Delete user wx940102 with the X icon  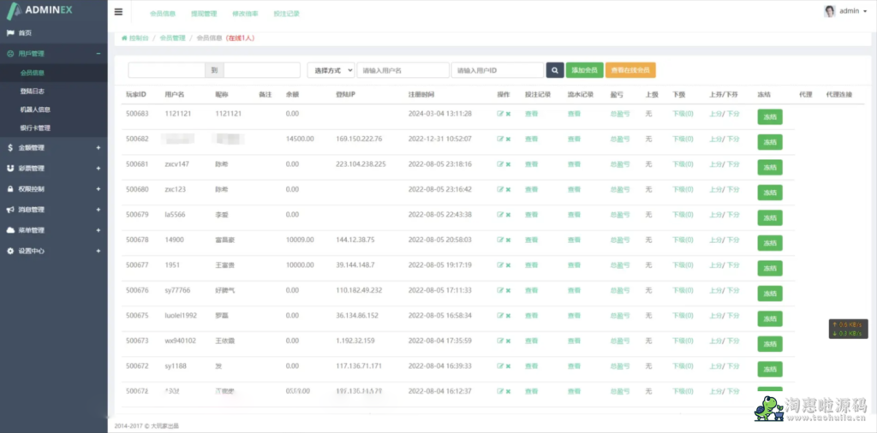508,341
